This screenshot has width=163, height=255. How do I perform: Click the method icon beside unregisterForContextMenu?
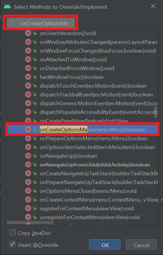point(28,217)
